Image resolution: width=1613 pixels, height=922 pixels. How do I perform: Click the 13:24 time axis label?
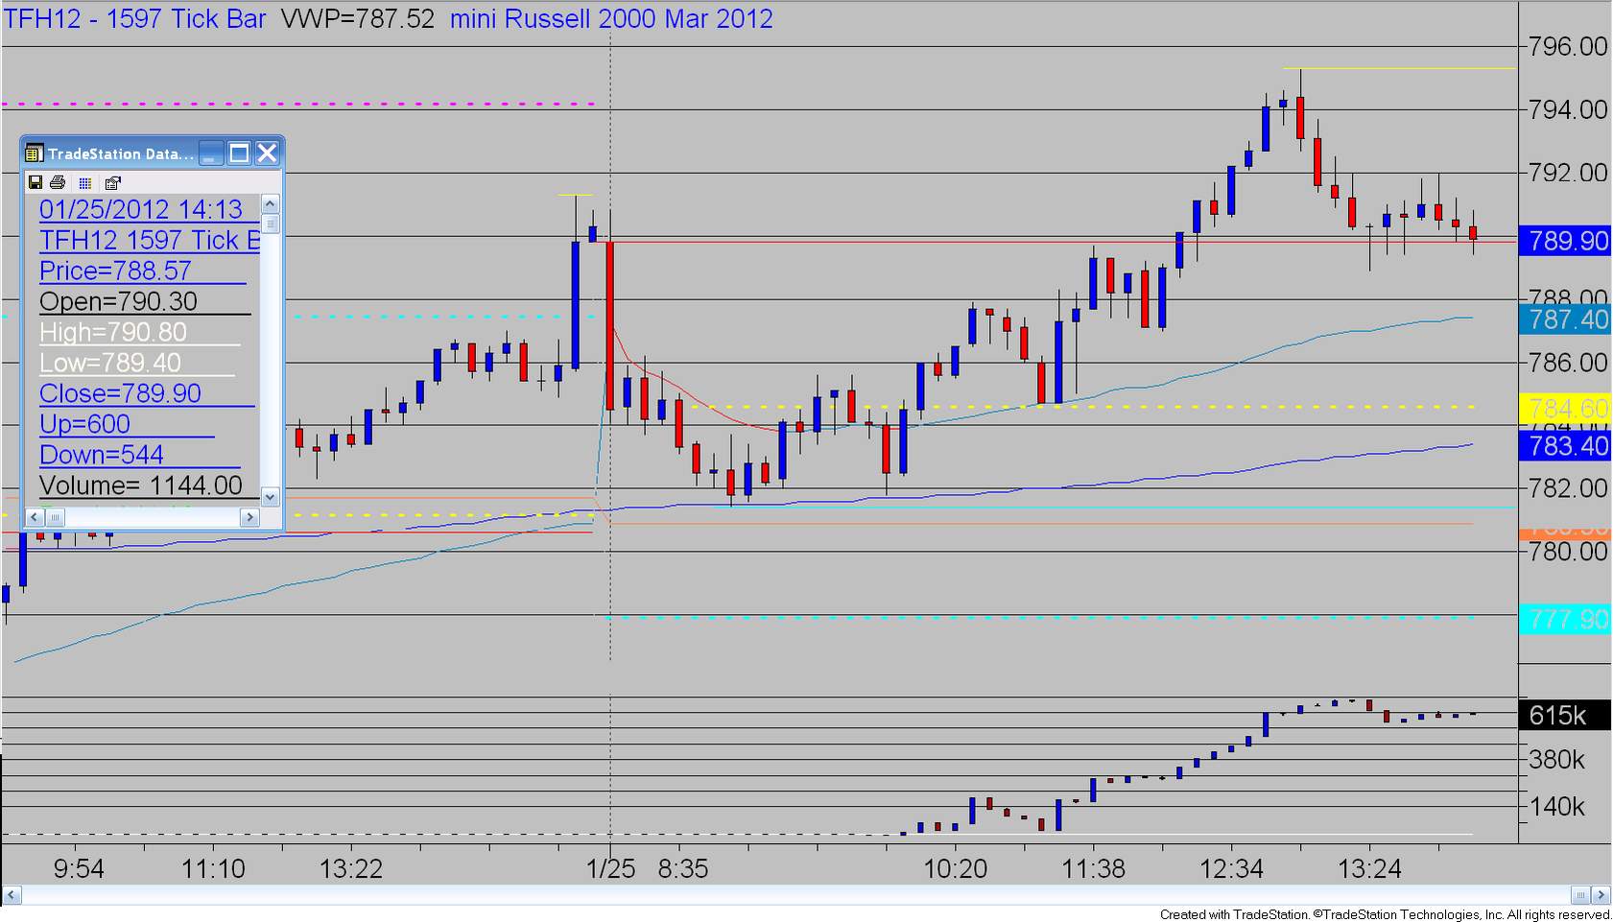click(x=1370, y=869)
